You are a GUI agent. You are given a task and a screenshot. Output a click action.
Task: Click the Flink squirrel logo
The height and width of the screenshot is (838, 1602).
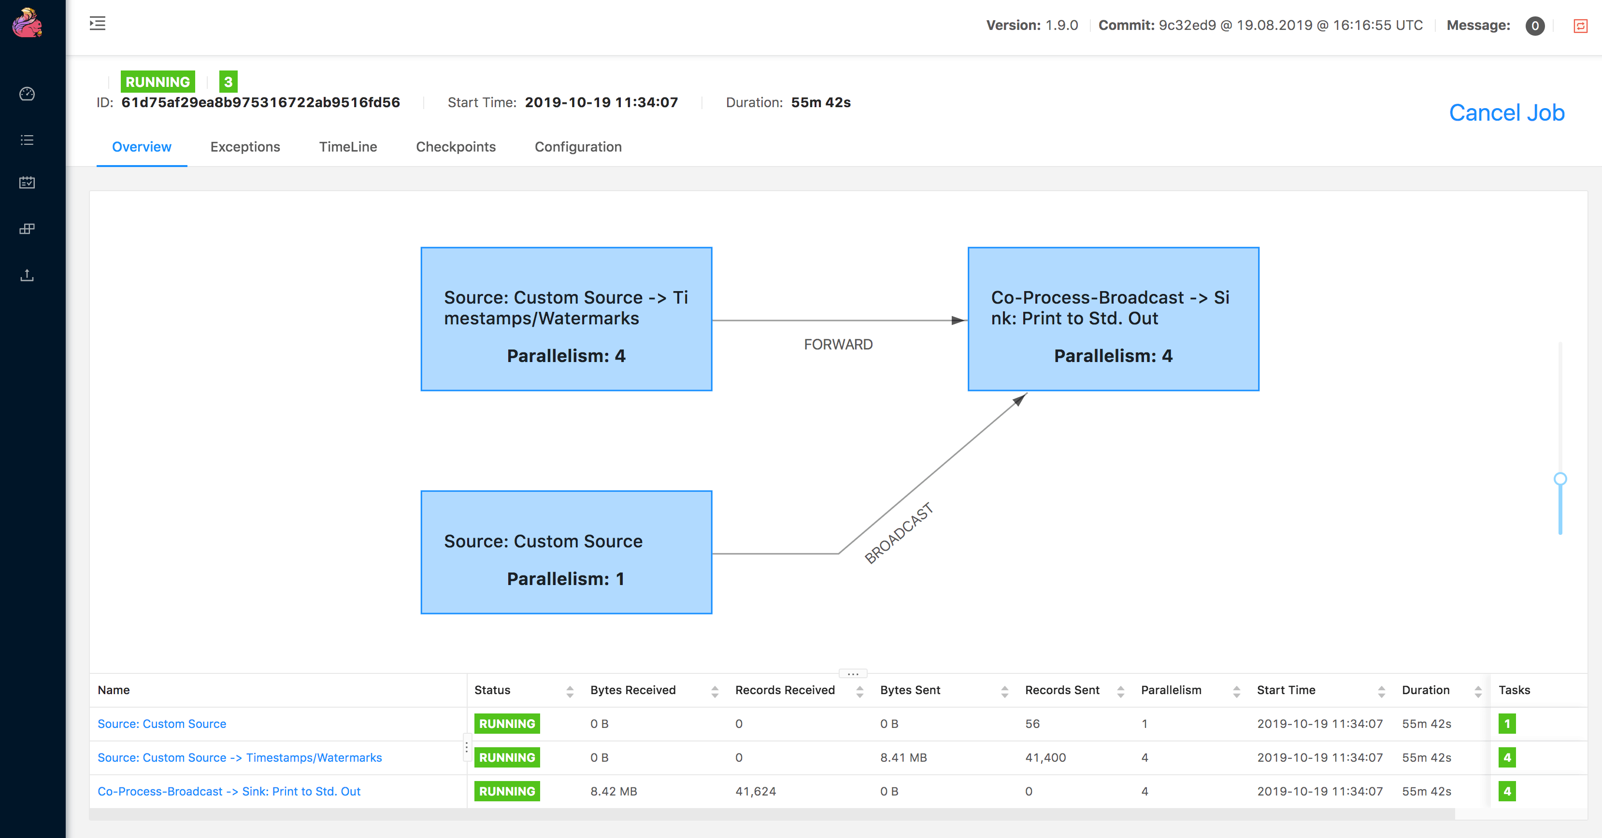coord(28,23)
